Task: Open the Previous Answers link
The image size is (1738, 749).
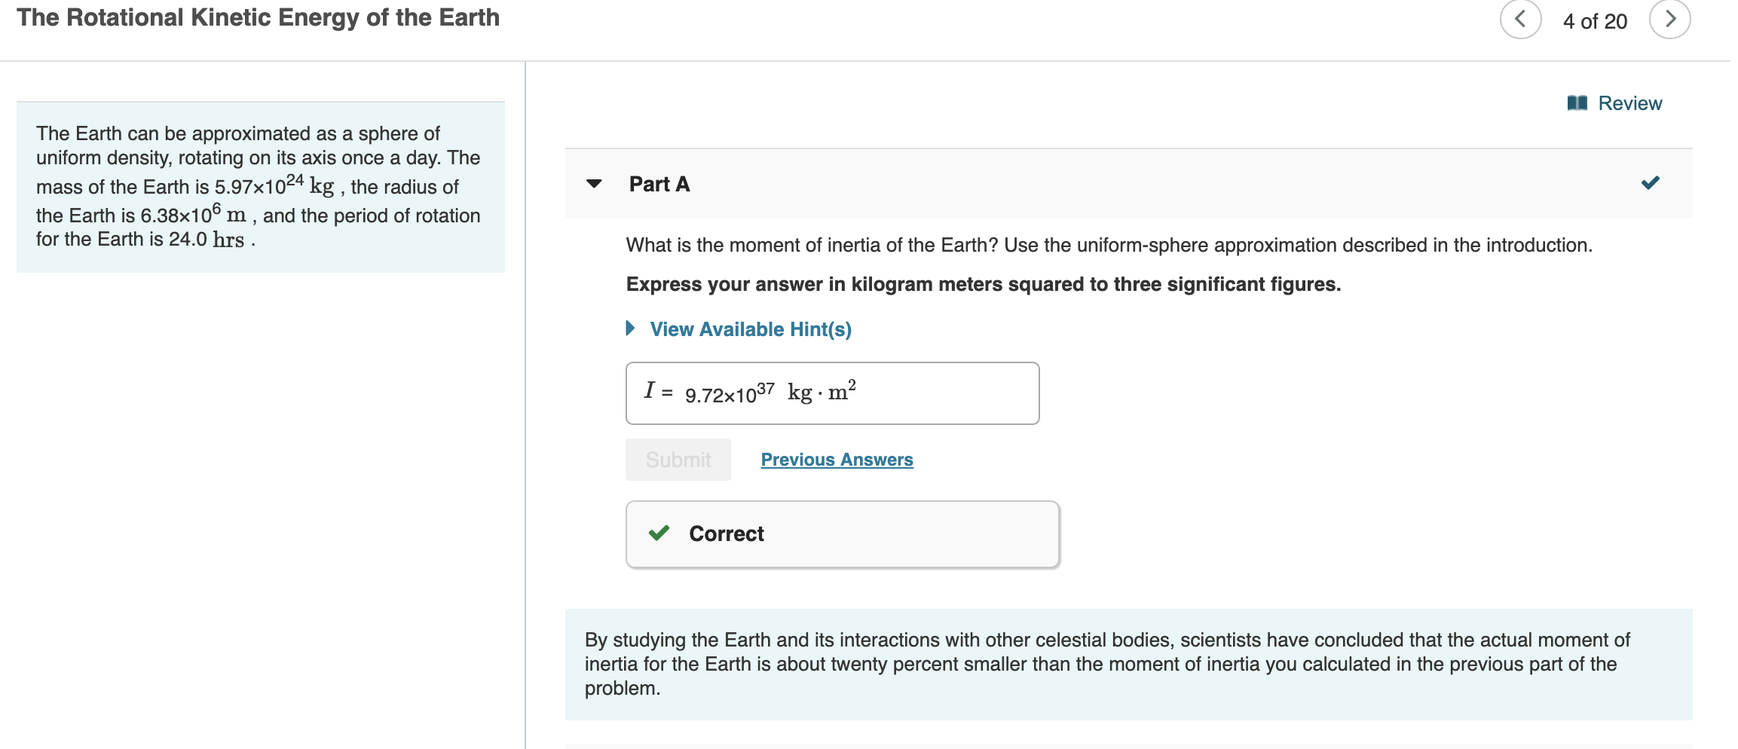Action: 837,460
